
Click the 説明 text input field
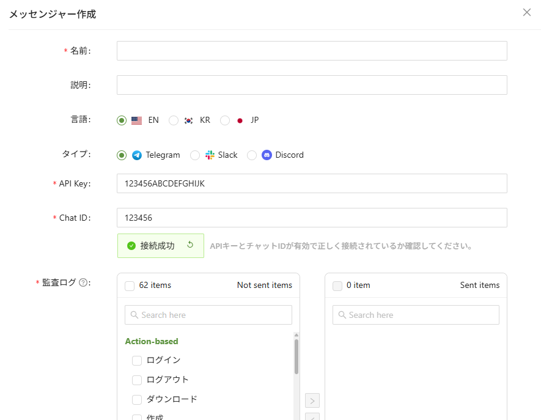pos(312,85)
